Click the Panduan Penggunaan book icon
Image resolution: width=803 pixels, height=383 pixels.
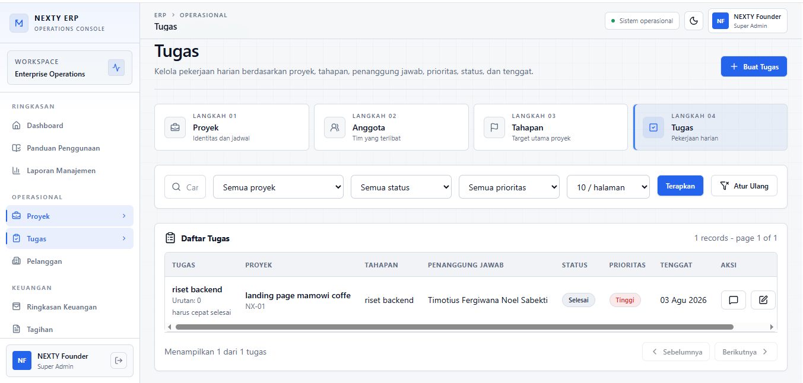coord(16,148)
